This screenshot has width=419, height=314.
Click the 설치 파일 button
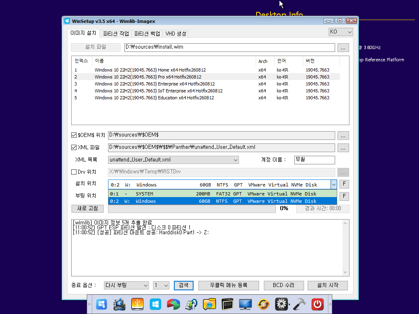(x=96, y=47)
